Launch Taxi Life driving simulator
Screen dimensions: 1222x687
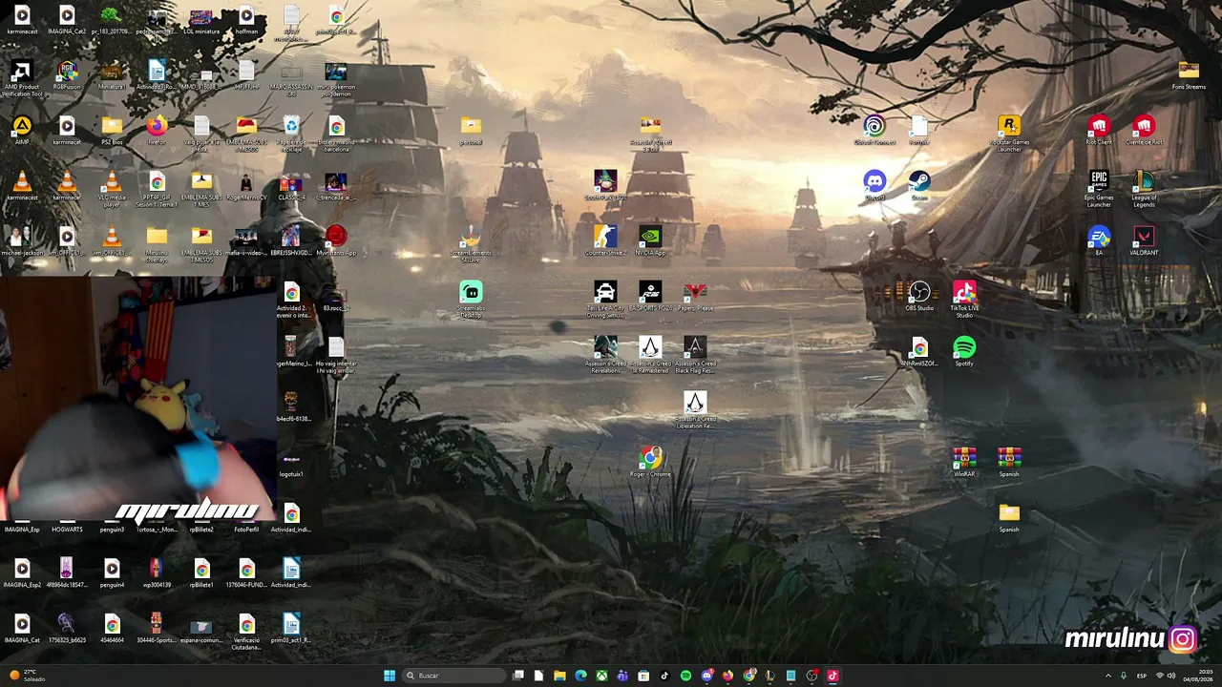(x=605, y=299)
